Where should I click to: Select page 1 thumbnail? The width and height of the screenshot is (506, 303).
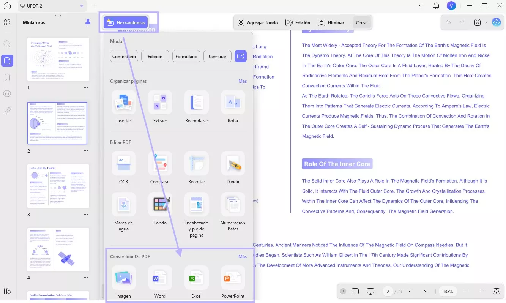point(58,59)
